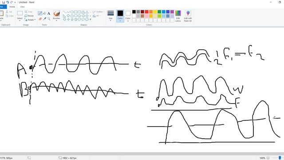Select the Pencil tool
The width and height of the screenshot is (284, 160).
pos(40,13)
